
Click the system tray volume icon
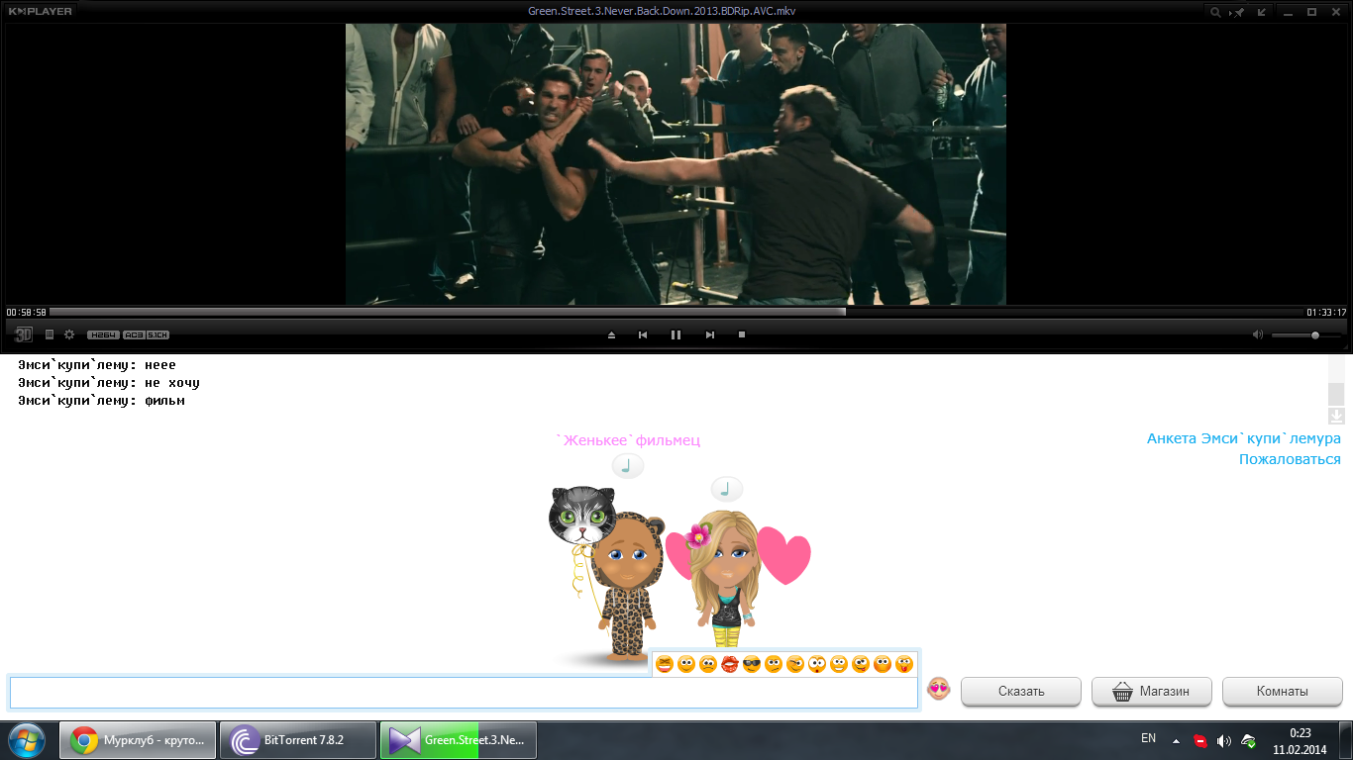click(1224, 740)
